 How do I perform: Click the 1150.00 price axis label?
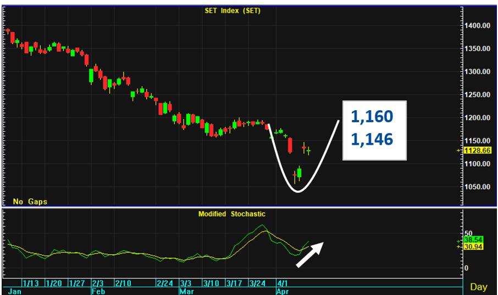pyautogui.click(x=477, y=141)
